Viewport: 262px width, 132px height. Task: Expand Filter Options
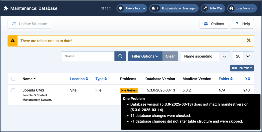(x=145, y=56)
